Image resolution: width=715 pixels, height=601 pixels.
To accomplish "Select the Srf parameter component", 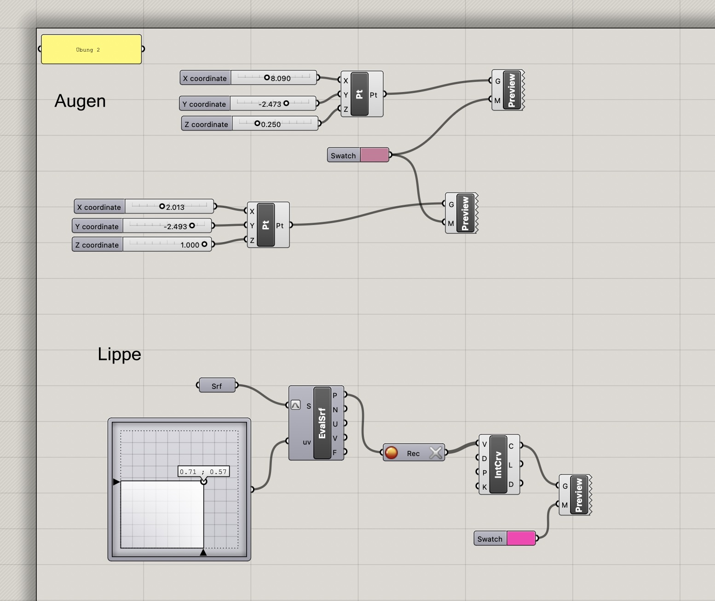I will (x=217, y=386).
